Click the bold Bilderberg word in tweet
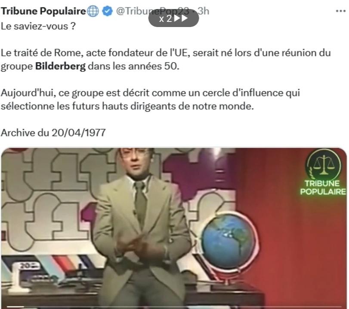 (60, 67)
